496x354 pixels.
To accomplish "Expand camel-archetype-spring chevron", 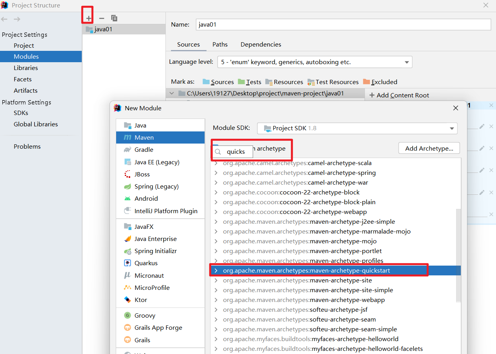I will pyautogui.click(x=216, y=173).
